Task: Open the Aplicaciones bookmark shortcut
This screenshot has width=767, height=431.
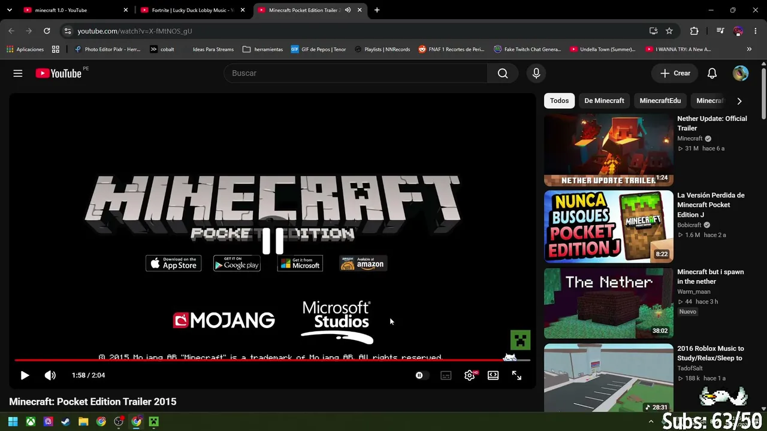Action: 25,49
